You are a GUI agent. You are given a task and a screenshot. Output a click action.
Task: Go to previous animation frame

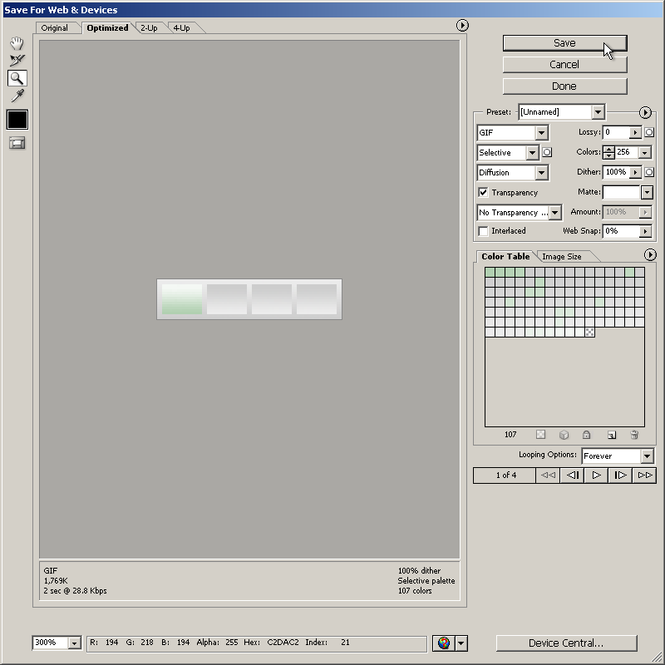pos(573,475)
